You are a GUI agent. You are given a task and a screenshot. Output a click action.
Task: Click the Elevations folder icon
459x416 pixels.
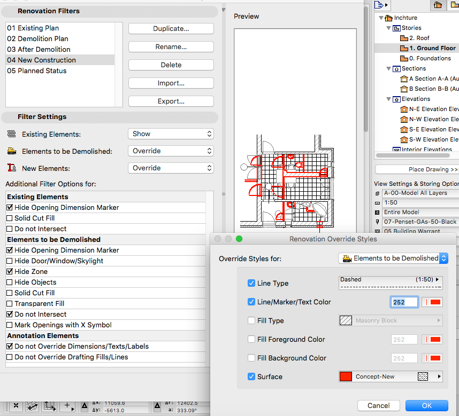point(396,99)
